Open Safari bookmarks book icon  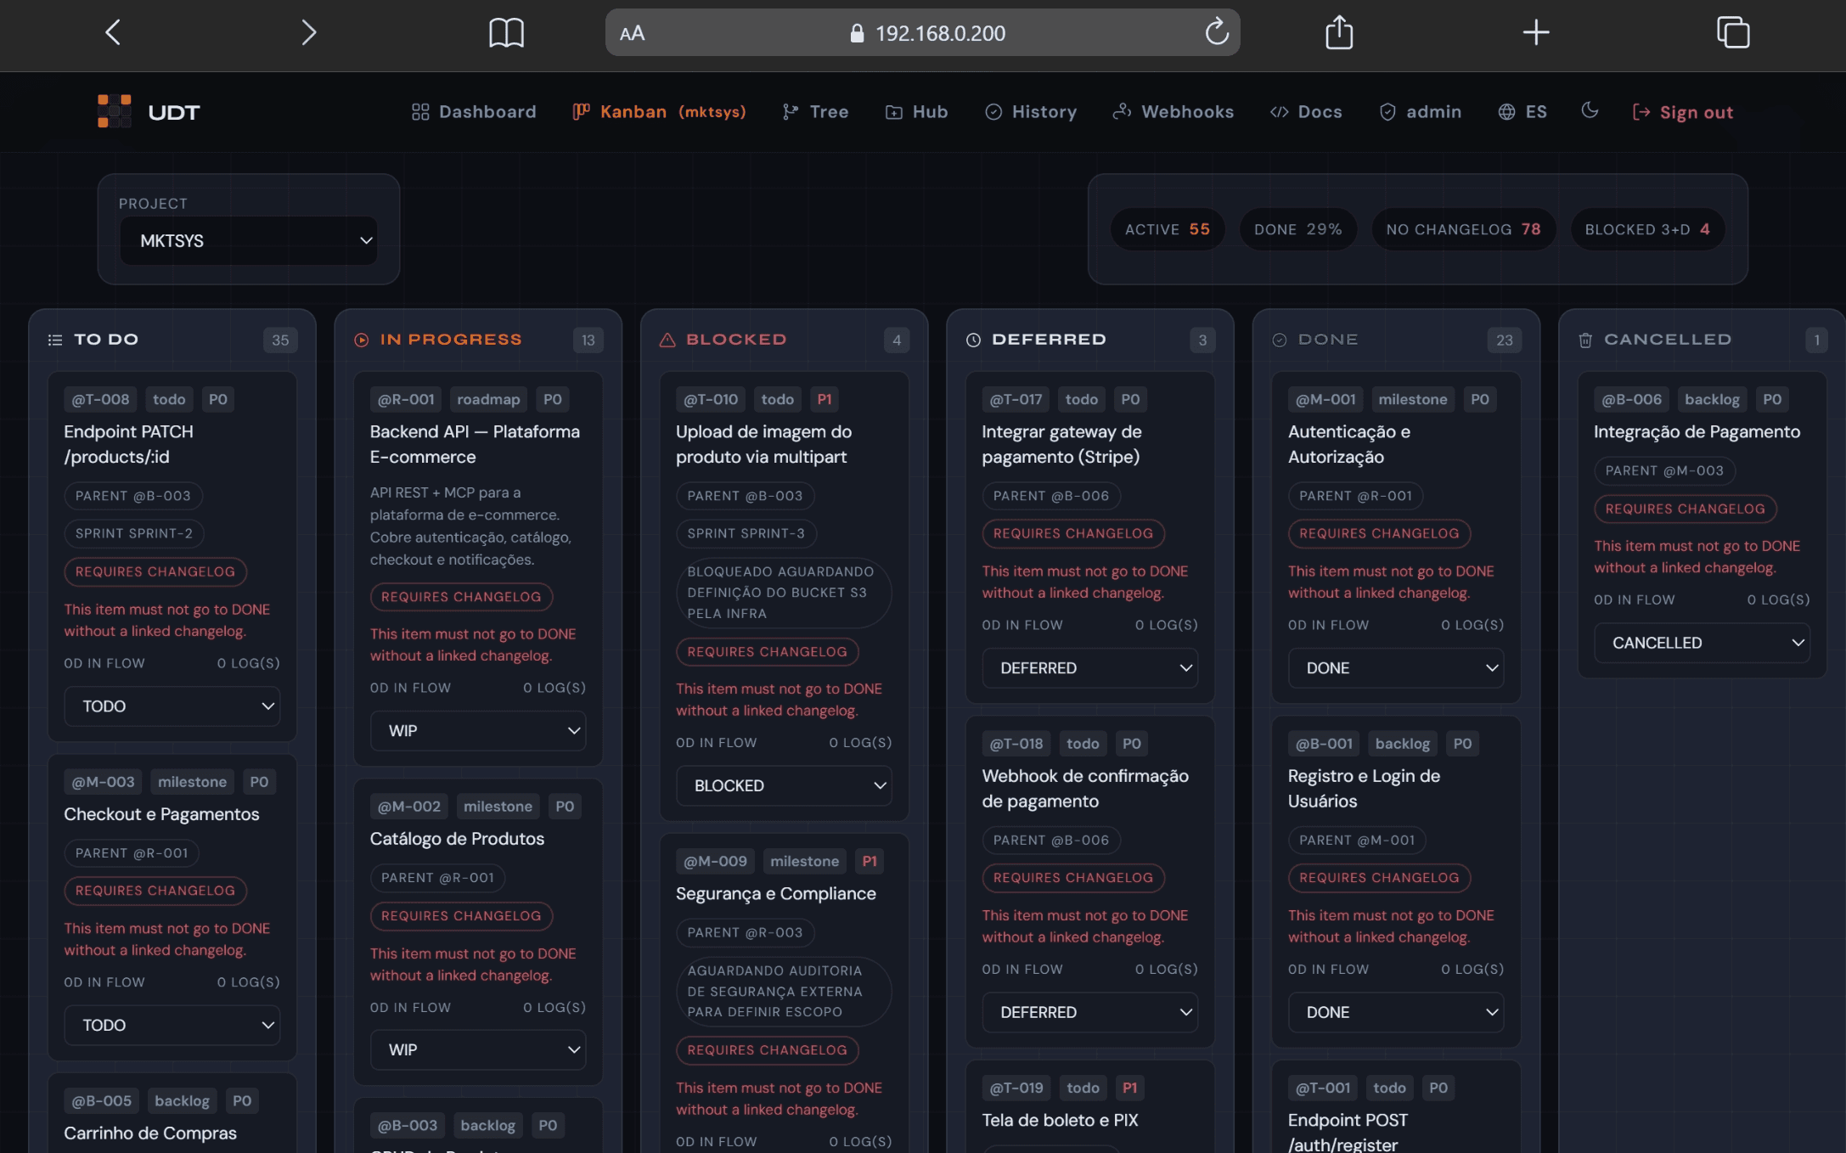tap(506, 32)
